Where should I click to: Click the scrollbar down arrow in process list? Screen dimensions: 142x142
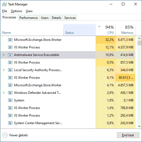140,126
